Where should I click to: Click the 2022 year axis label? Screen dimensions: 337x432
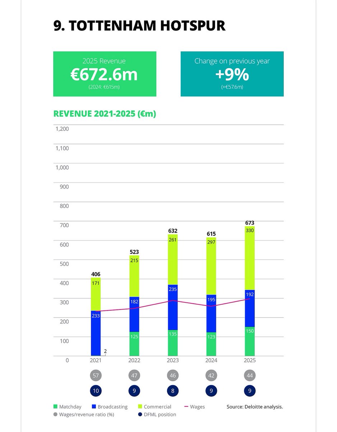[134, 360]
